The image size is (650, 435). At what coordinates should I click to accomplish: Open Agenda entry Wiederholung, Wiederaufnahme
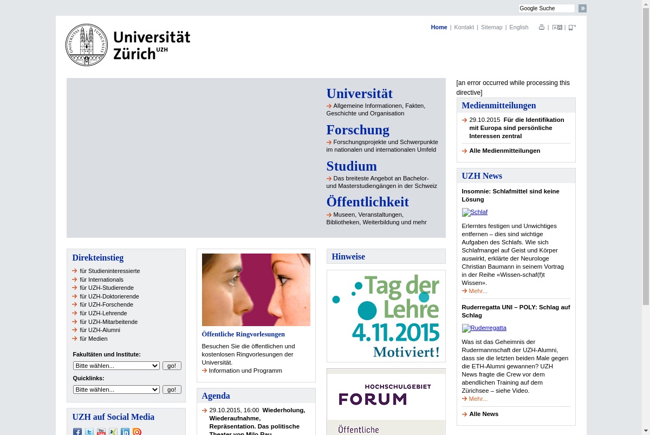(257, 422)
